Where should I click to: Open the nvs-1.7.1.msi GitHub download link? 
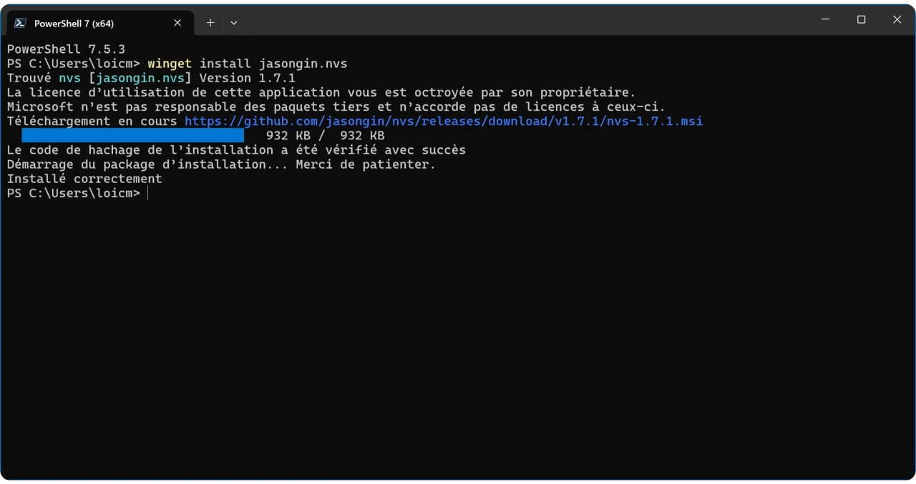[444, 122]
